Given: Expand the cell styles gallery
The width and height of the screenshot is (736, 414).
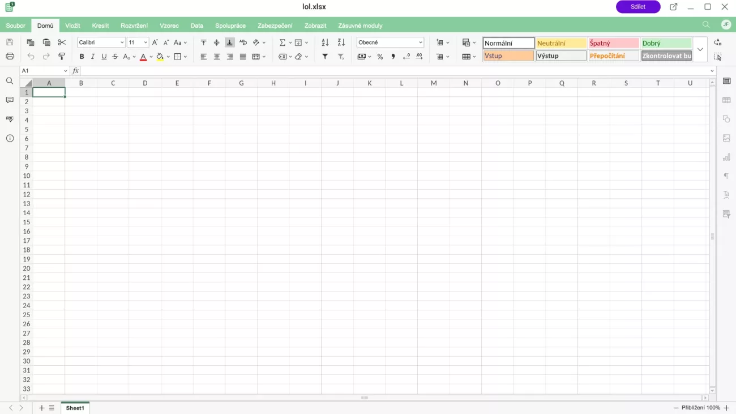Looking at the screenshot, I should pos(700,49).
